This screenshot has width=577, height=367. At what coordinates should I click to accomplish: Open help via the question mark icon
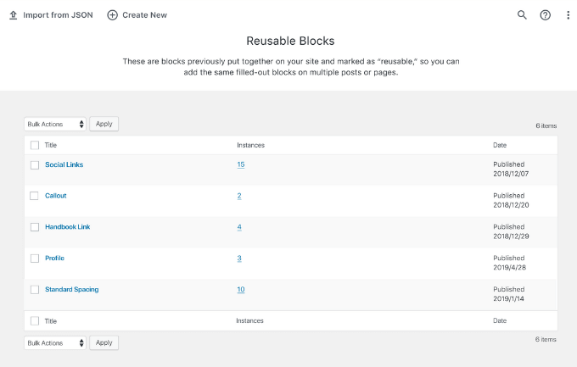click(545, 15)
